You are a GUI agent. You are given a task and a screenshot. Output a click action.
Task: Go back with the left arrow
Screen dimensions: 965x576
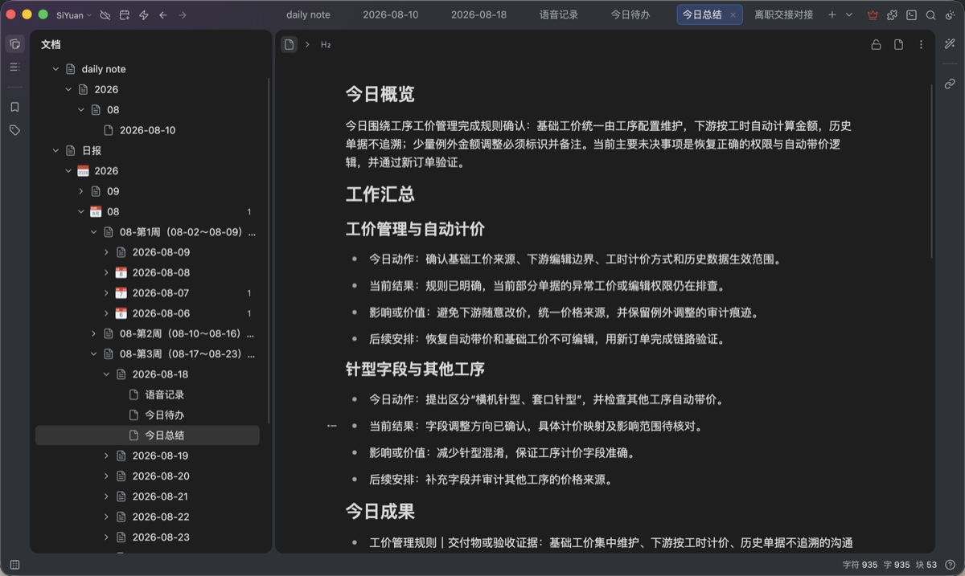pyautogui.click(x=163, y=15)
